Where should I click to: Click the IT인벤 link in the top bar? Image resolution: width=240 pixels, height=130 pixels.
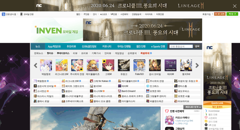[x=86, y=14]
